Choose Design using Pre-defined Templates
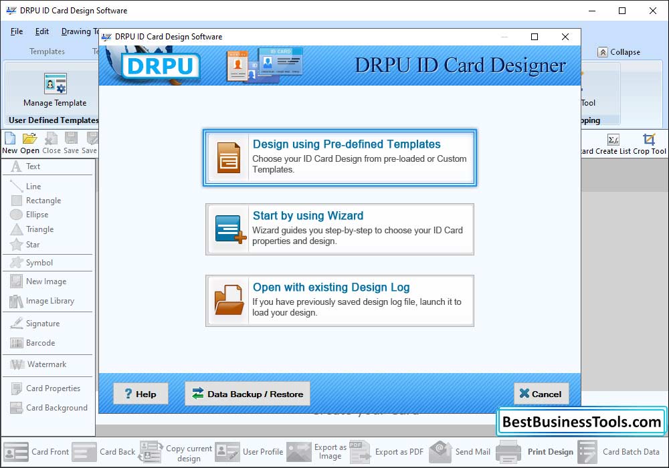This screenshot has height=468, width=669. tap(340, 158)
